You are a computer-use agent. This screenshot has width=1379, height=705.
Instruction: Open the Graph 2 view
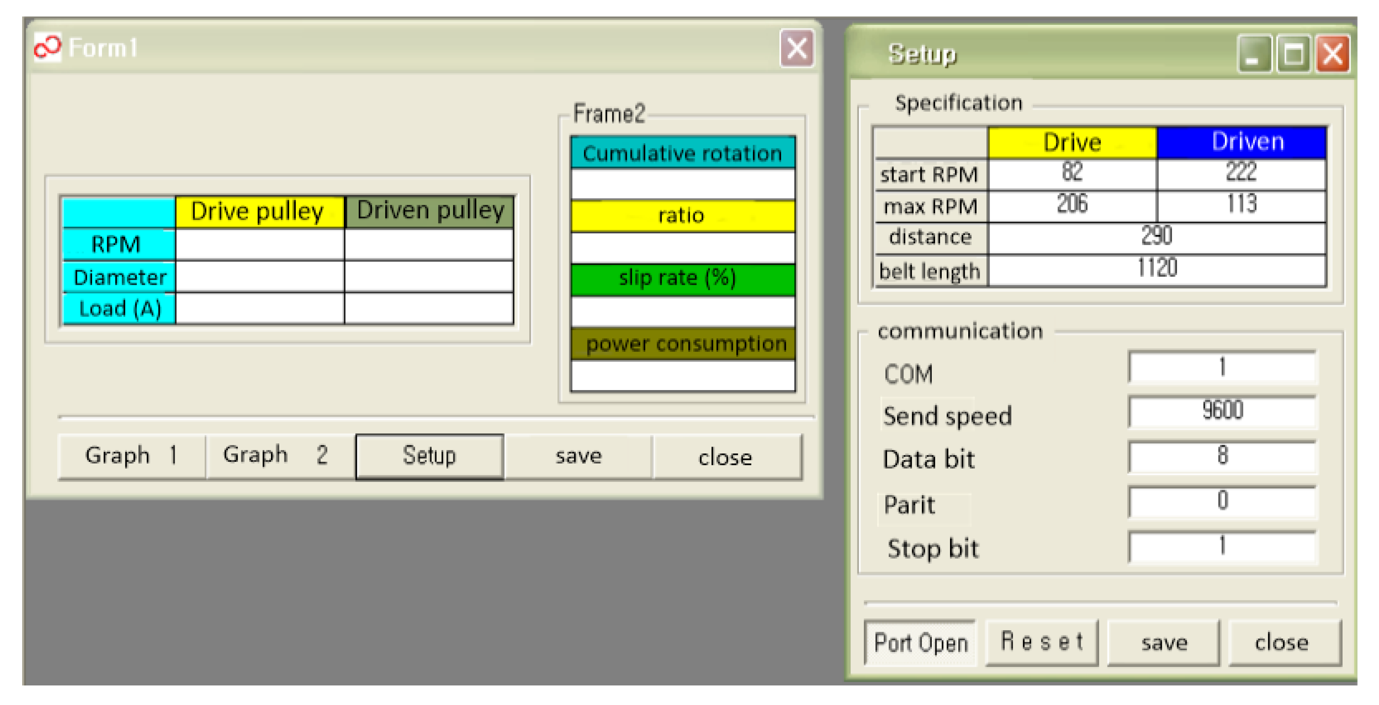click(280, 456)
